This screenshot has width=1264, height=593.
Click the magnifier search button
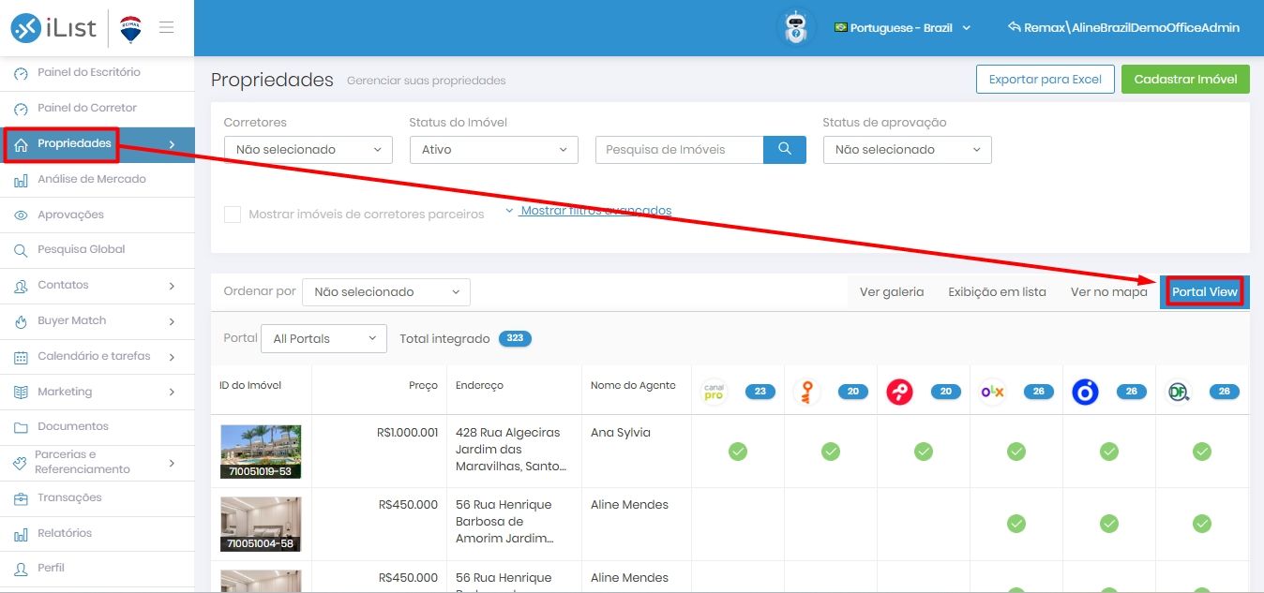pyautogui.click(x=785, y=149)
